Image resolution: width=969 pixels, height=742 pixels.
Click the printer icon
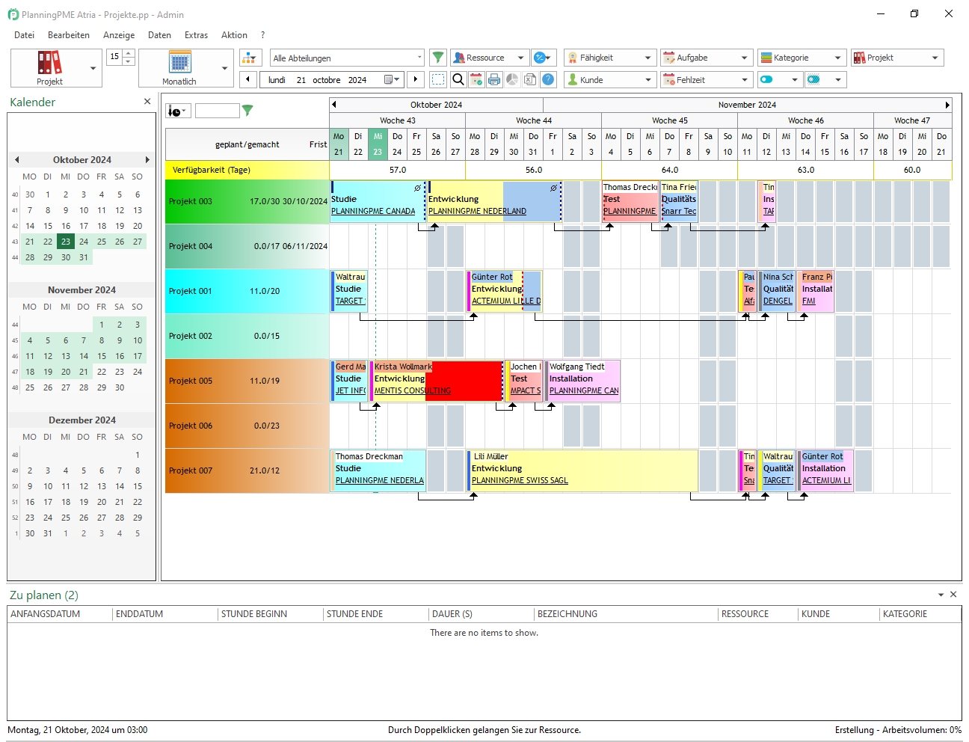point(494,79)
